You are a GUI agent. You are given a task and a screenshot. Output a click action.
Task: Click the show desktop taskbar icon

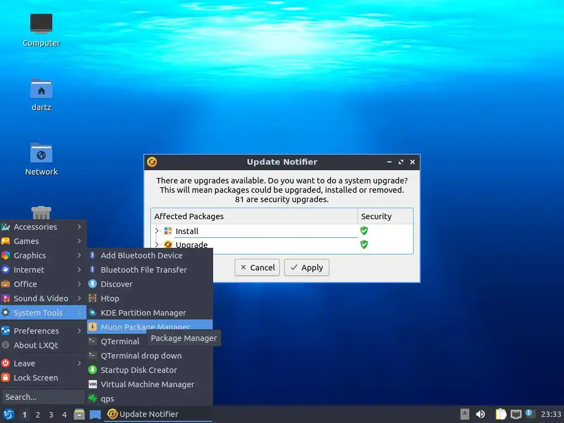pos(95,414)
